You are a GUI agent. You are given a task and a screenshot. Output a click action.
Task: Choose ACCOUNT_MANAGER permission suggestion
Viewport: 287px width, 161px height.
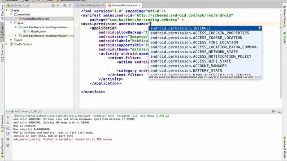205,66
